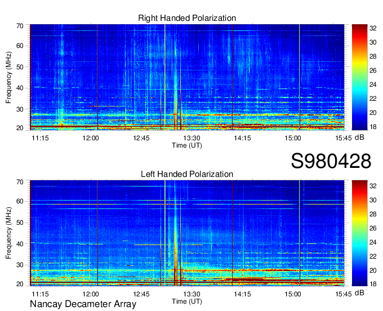Click the 30 frequency tick of Right Handed plot
This screenshot has height=311, width=383.
point(20,109)
